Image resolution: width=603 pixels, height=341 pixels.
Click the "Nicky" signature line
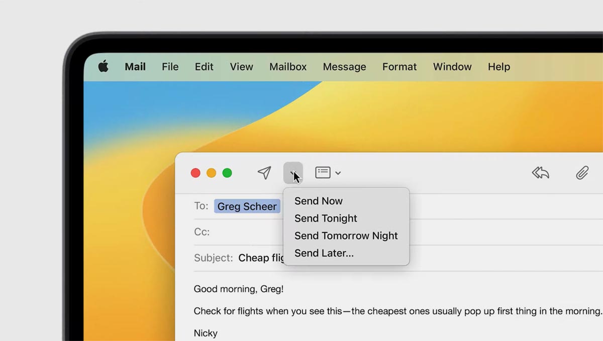click(206, 333)
